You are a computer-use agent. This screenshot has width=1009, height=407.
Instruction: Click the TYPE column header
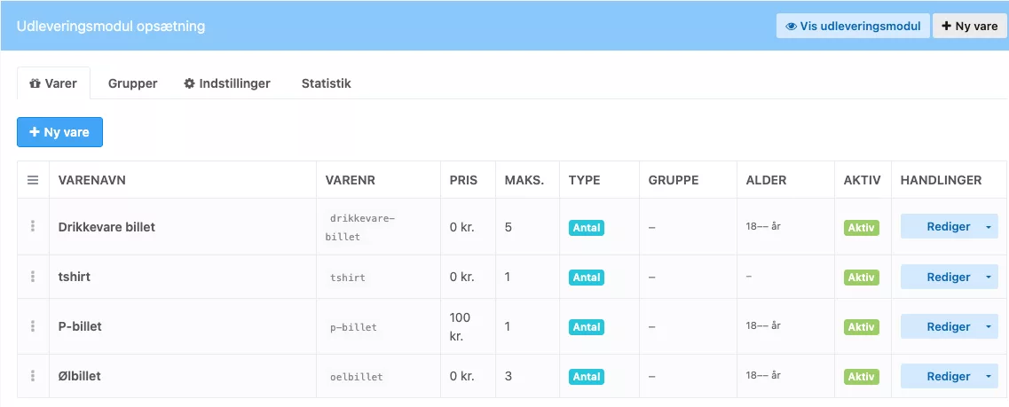click(584, 180)
